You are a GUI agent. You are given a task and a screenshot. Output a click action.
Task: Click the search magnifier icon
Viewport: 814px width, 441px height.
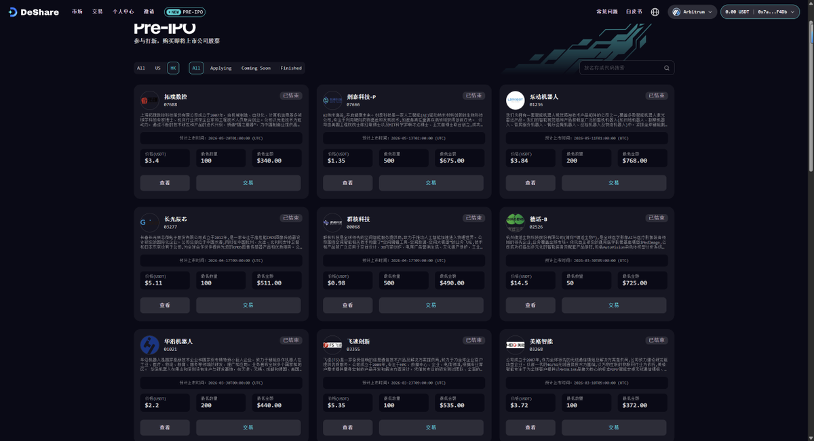pyautogui.click(x=666, y=68)
